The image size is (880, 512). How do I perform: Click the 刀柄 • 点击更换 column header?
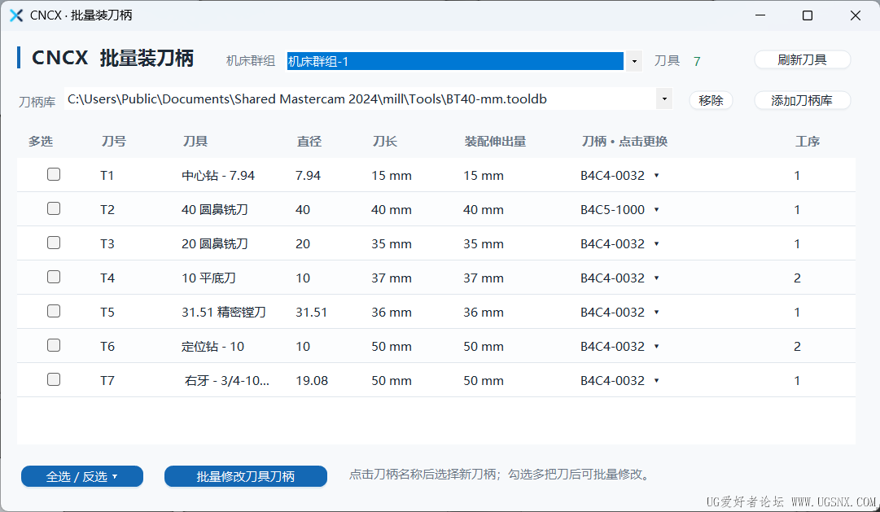point(624,142)
